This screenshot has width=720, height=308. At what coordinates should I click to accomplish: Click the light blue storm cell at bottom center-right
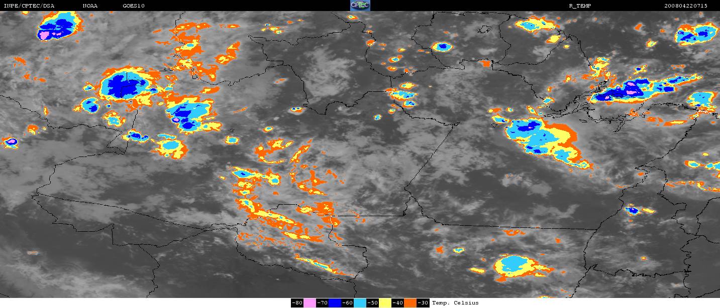coord(516,264)
